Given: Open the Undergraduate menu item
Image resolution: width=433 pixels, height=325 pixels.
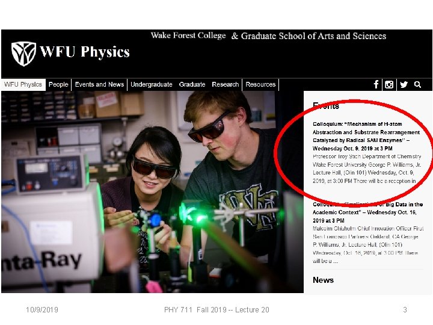Looking at the screenshot, I should coord(152,84).
